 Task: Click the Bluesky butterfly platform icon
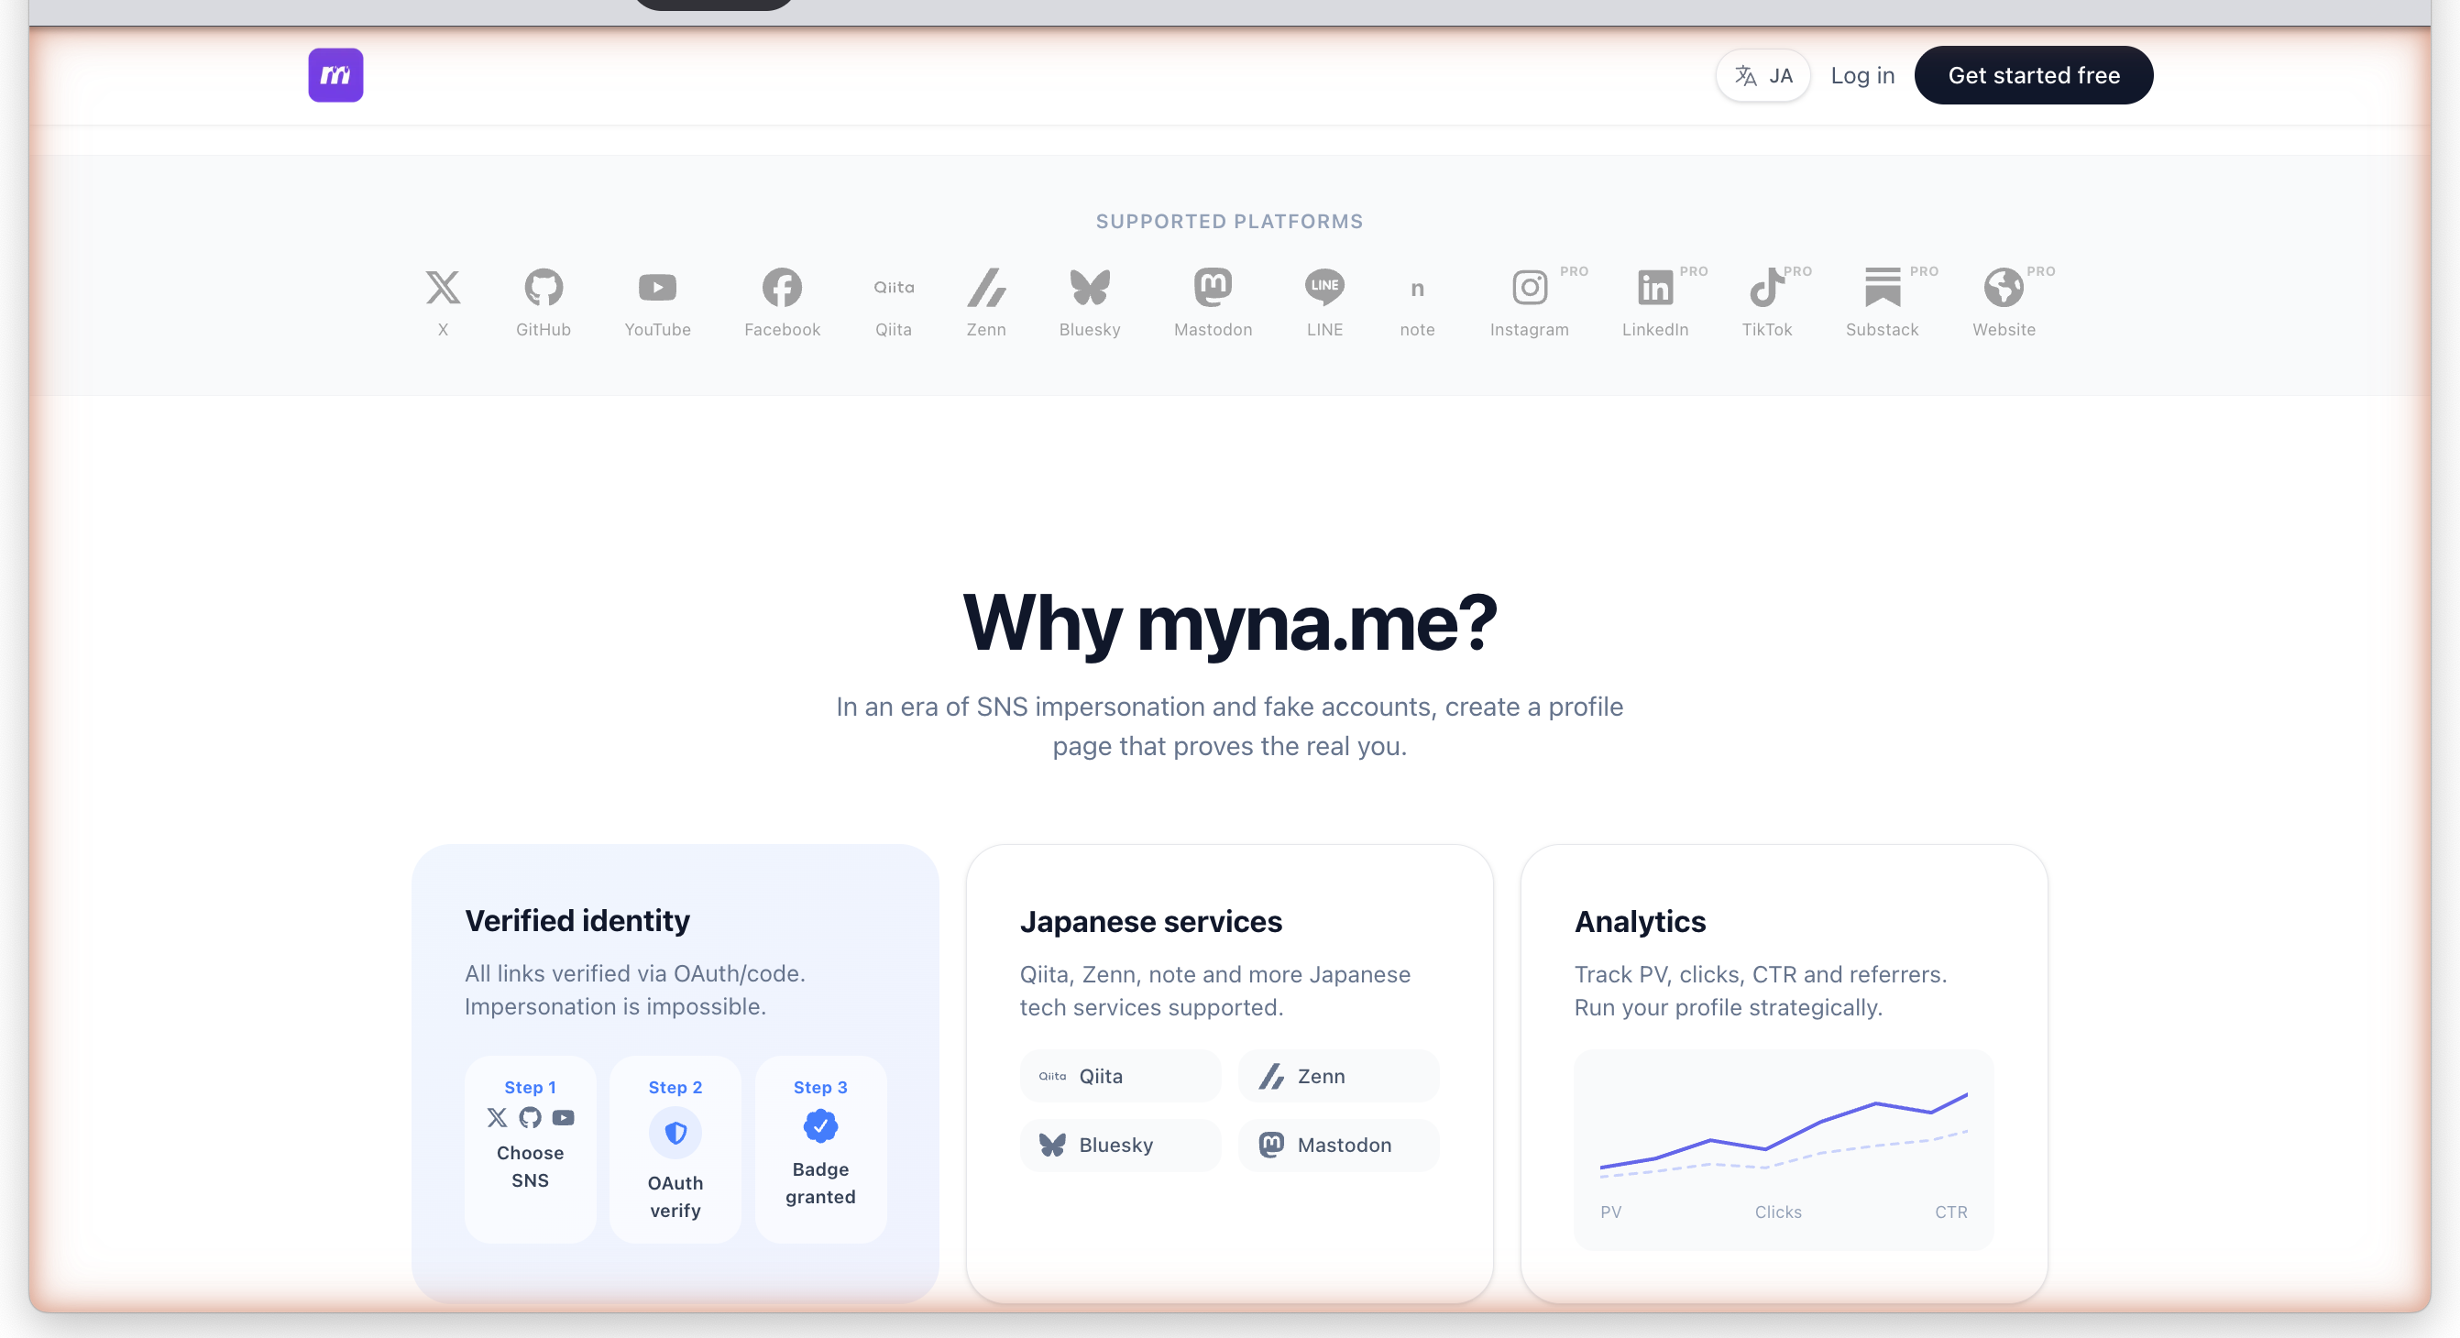click(1090, 288)
